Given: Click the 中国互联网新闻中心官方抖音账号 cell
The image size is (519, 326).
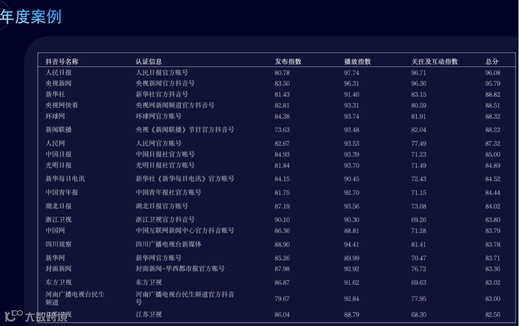Looking at the screenshot, I should (x=184, y=230).
